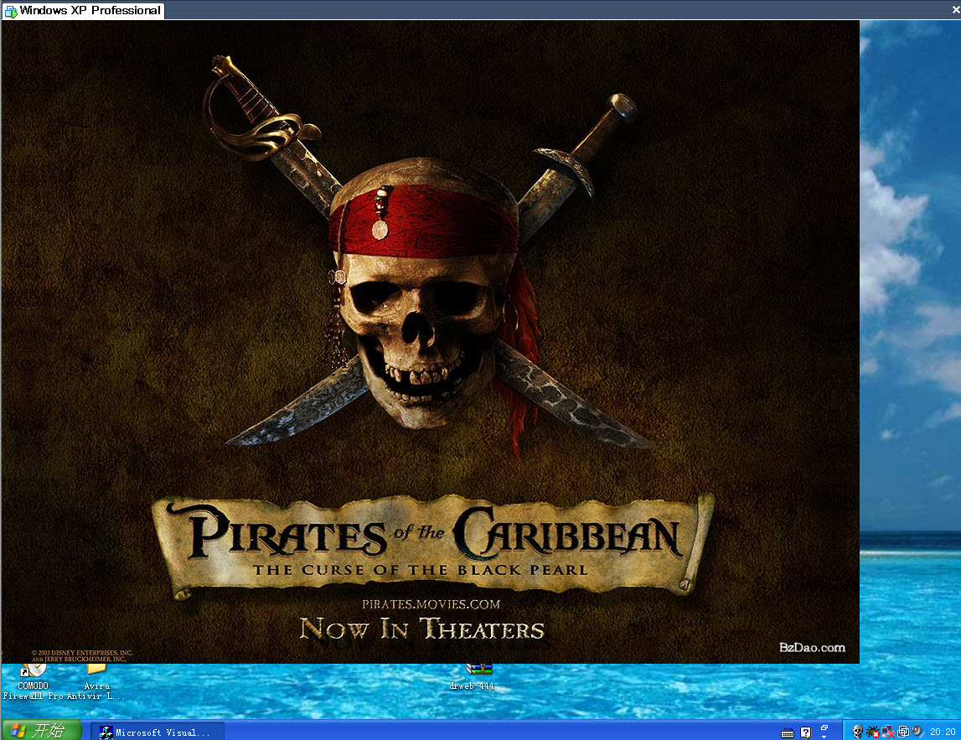Open the COMODO Firewall Pro desktop shortcut

[34, 682]
